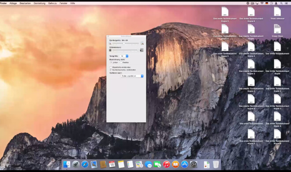Open Sortieren nach dropdown Änderungsdatum
The width and height of the screenshot is (291, 172).
point(132,76)
